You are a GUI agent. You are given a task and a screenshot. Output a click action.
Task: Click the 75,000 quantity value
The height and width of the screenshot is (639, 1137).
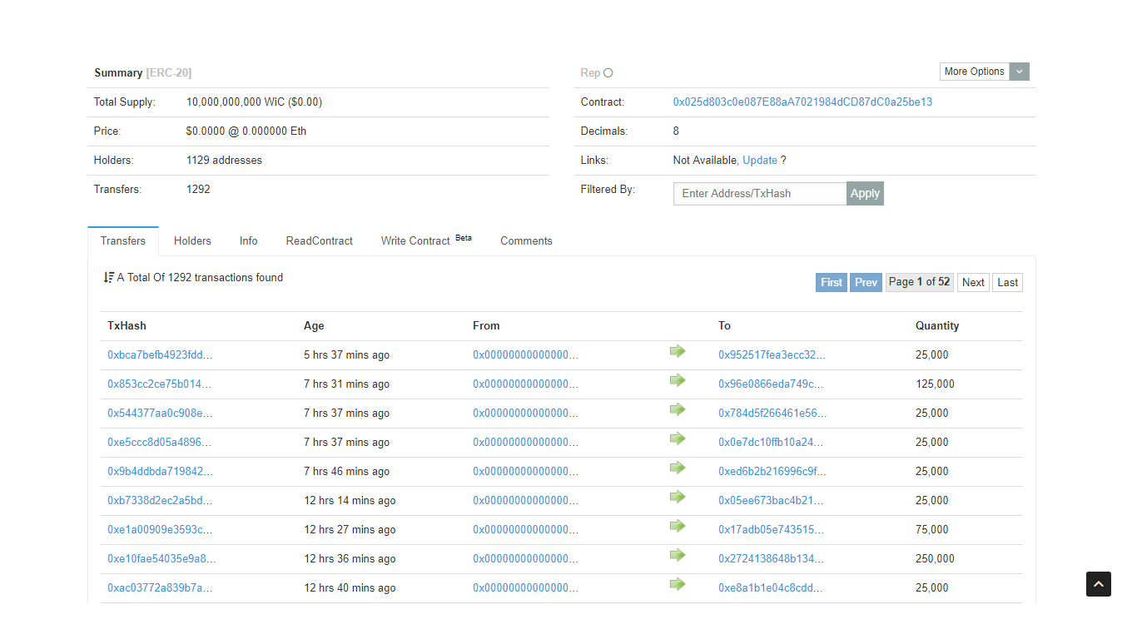click(932, 530)
